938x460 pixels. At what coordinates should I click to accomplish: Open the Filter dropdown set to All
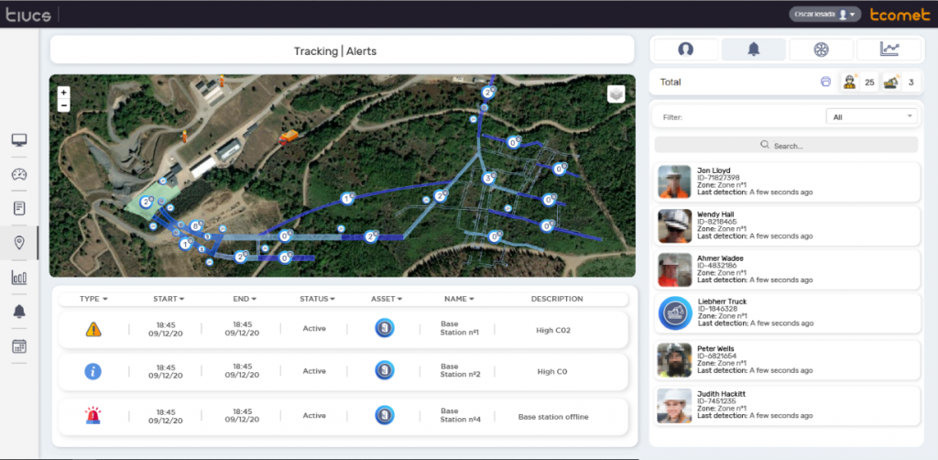click(x=870, y=116)
